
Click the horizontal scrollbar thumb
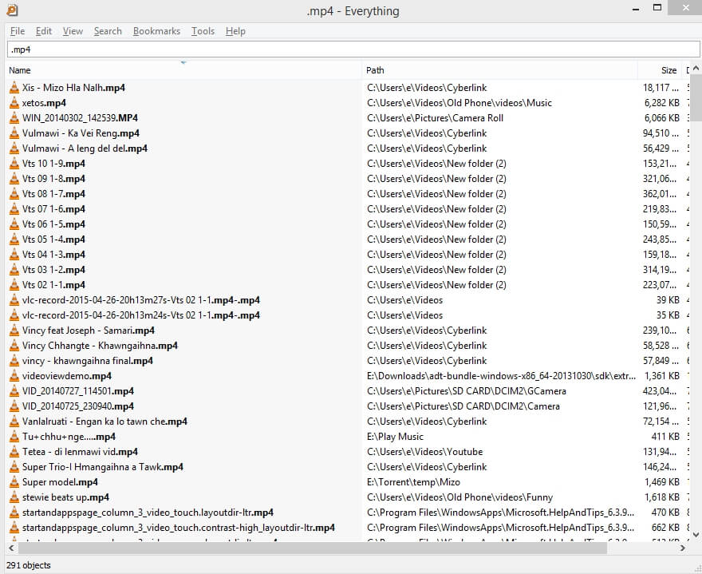pyautogui.click(x=313, y=548)
